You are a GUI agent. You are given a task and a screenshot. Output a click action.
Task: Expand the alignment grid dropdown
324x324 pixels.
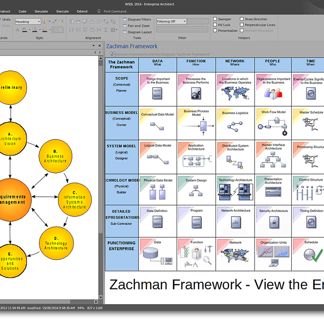click(x=117, y=30)
